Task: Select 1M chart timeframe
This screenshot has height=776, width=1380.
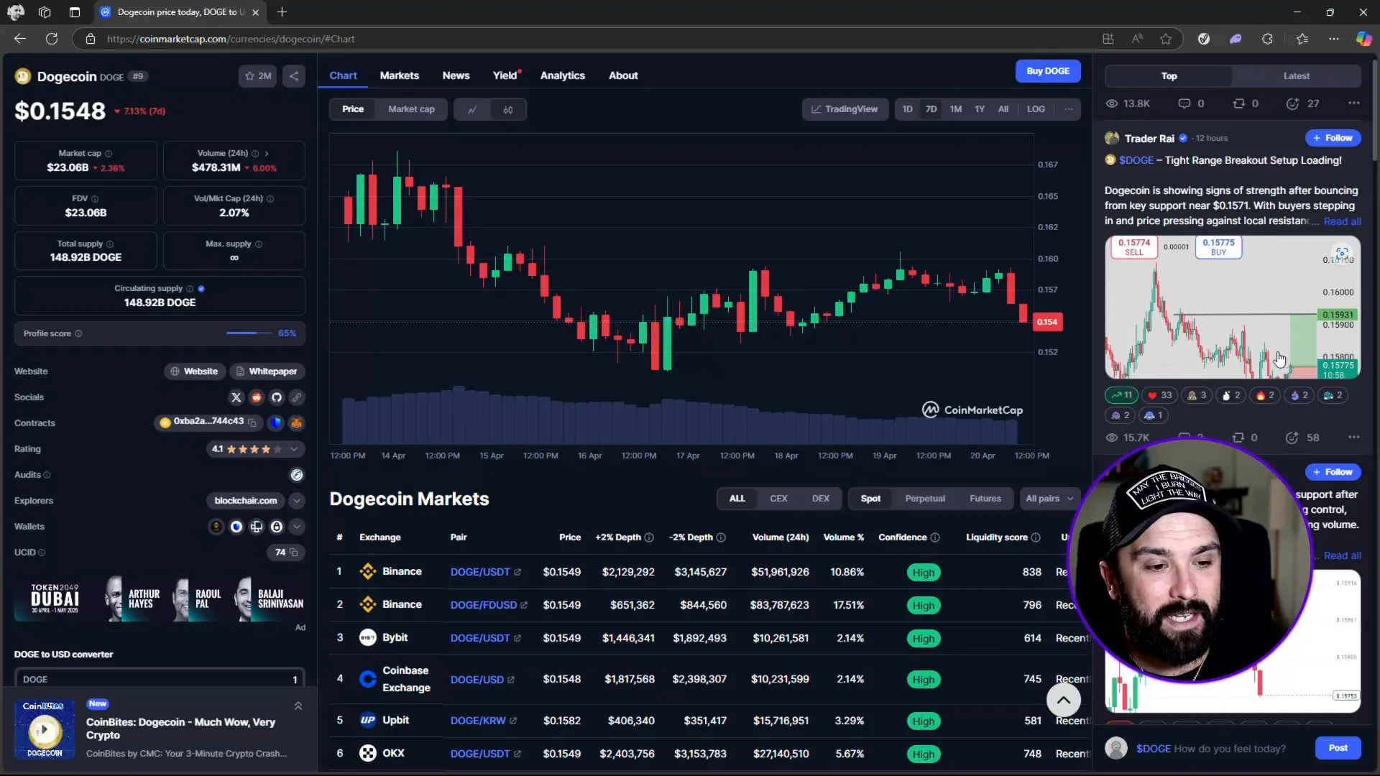Action: (x=955, y=109)
